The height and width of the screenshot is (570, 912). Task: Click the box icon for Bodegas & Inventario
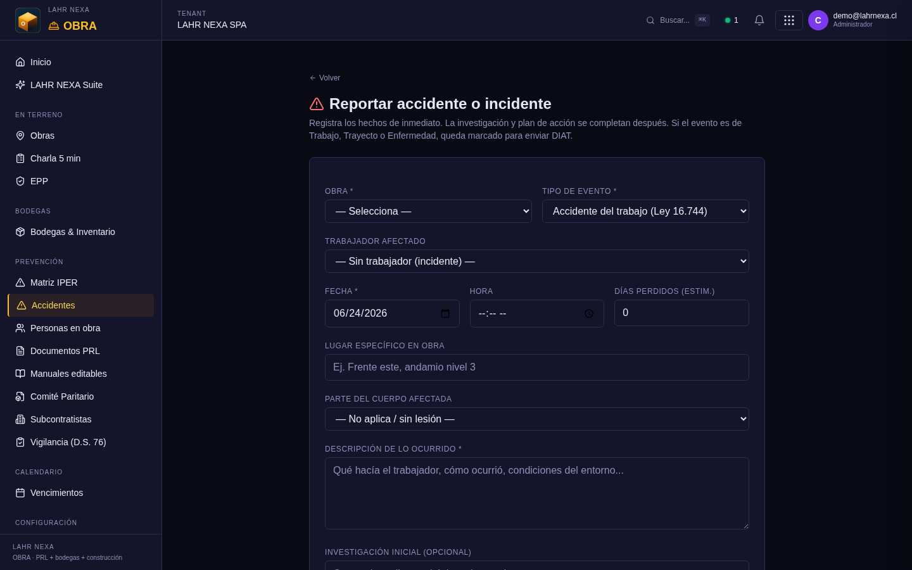pos(20,232)
